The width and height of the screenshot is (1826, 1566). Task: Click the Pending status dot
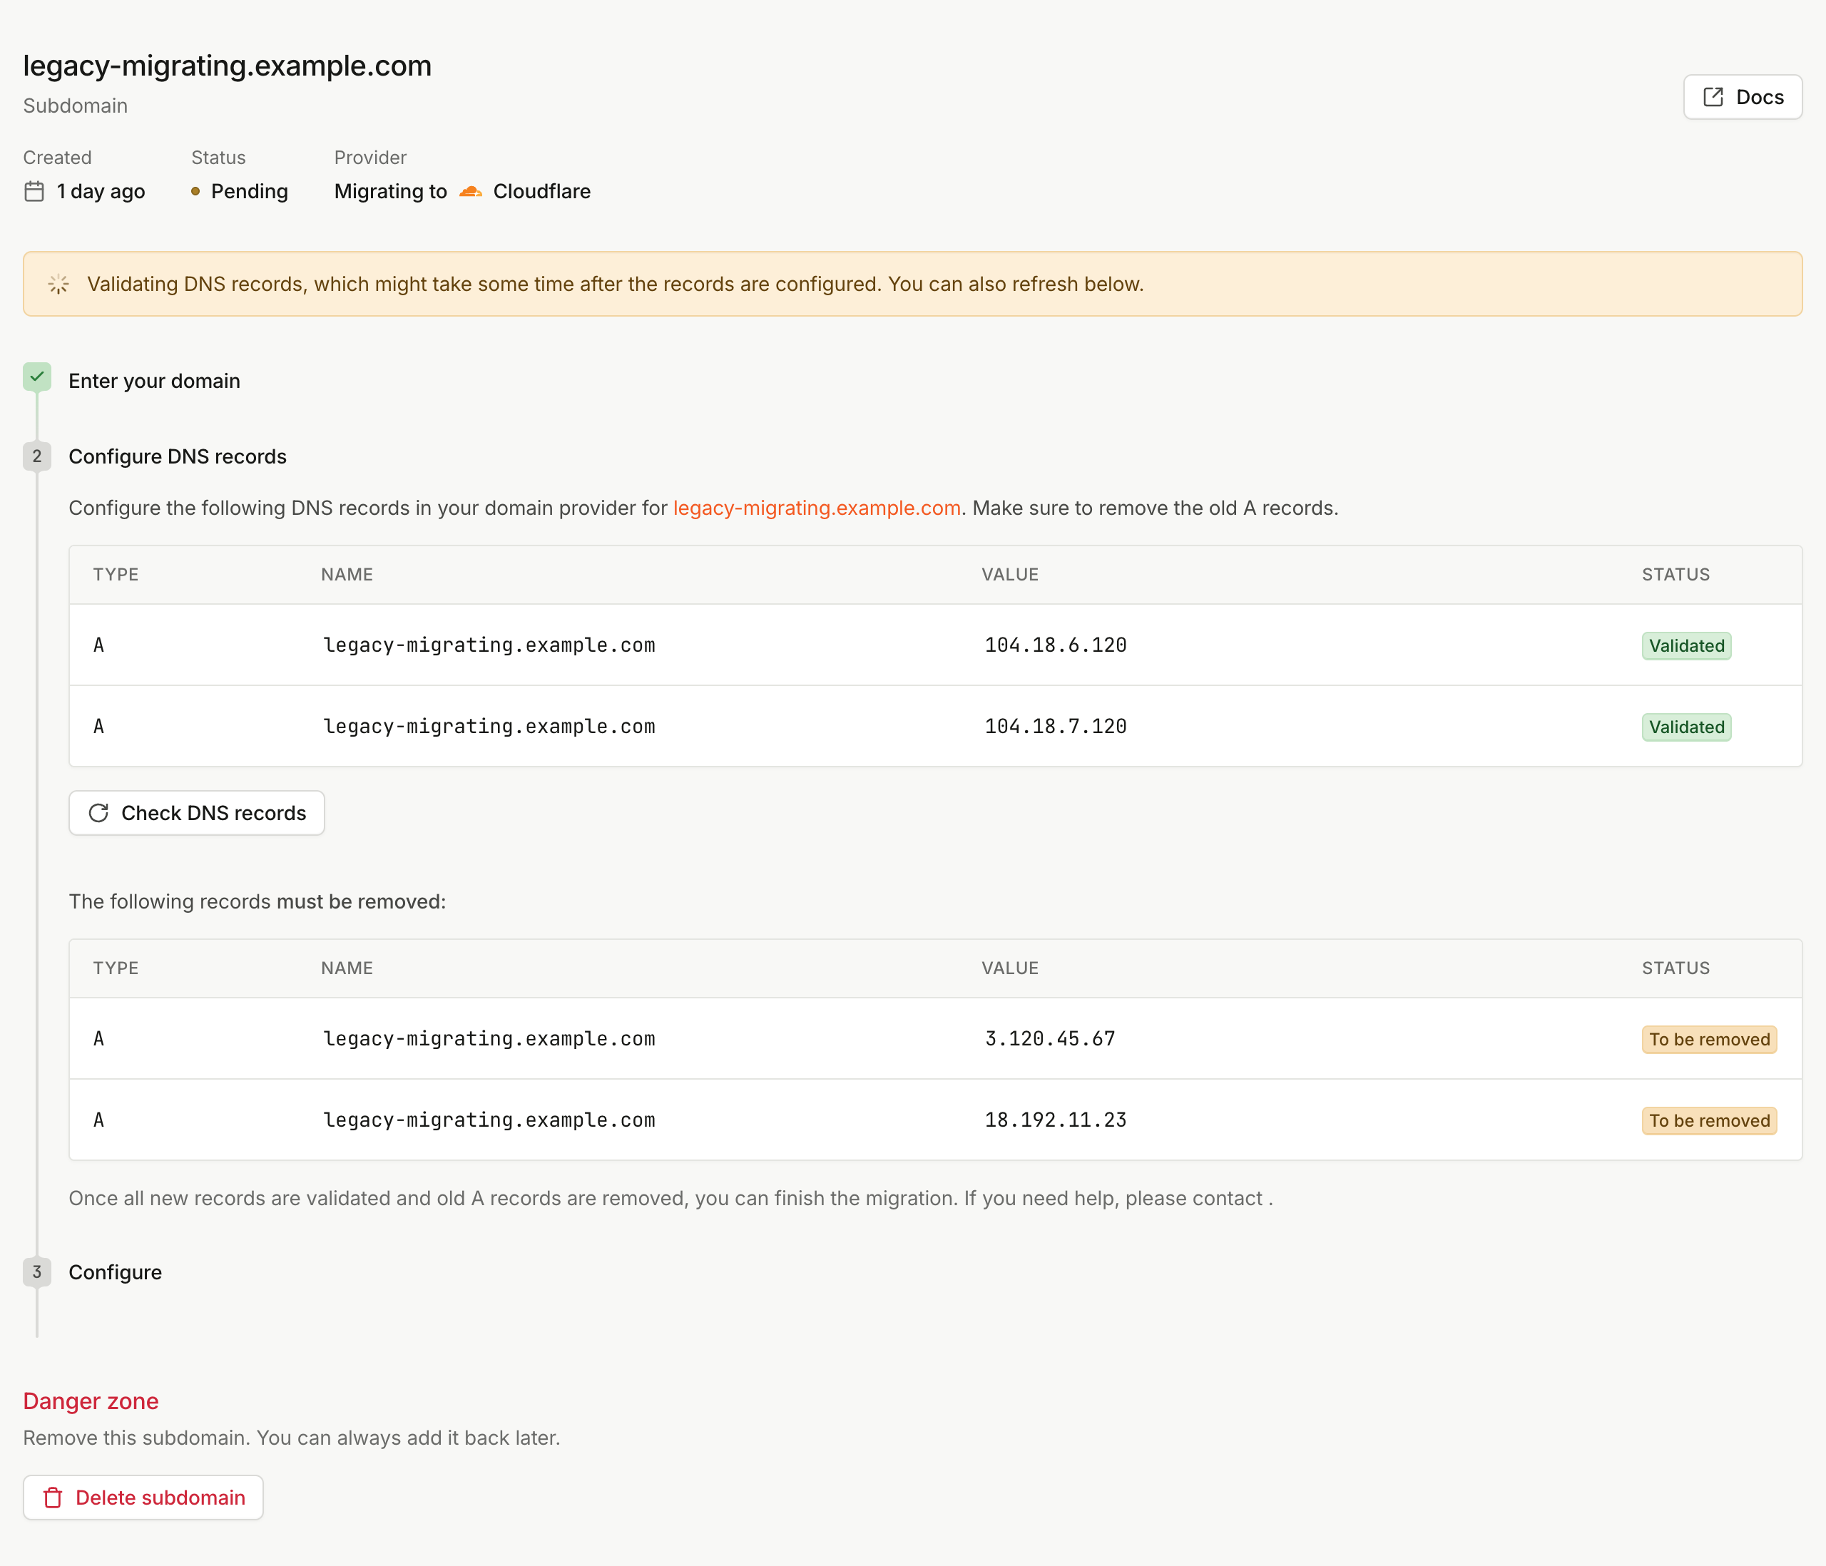click(195, 191)
